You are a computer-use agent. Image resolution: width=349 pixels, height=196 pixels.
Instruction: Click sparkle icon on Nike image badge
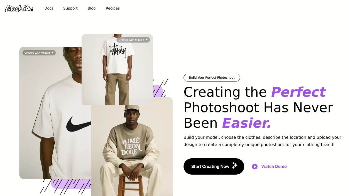pos(52,53)
